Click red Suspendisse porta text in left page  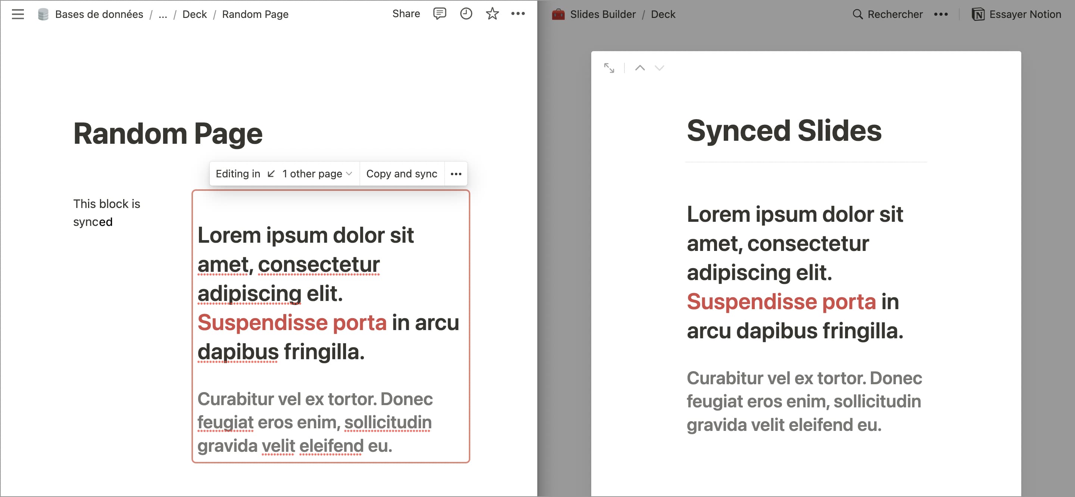click(x=292, y=323)
